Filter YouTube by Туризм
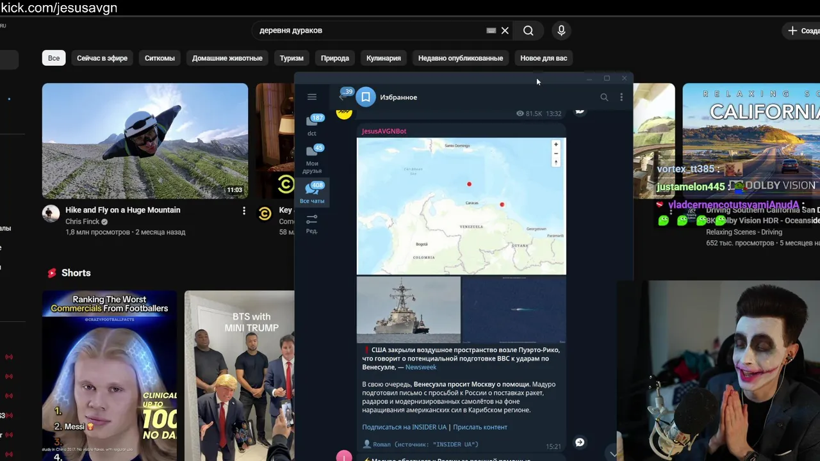 pos(291,58)
